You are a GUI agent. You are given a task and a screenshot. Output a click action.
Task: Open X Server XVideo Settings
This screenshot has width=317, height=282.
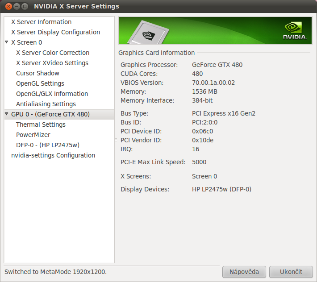pyautogui.click(x=52, y=63)
